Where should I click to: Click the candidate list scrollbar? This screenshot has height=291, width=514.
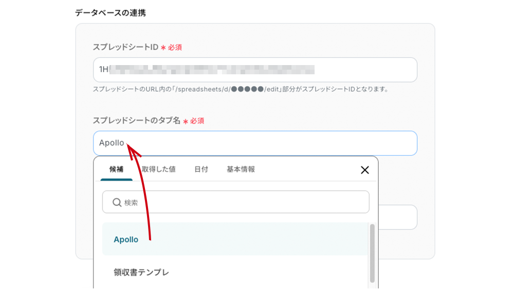[x=372, y=253]
